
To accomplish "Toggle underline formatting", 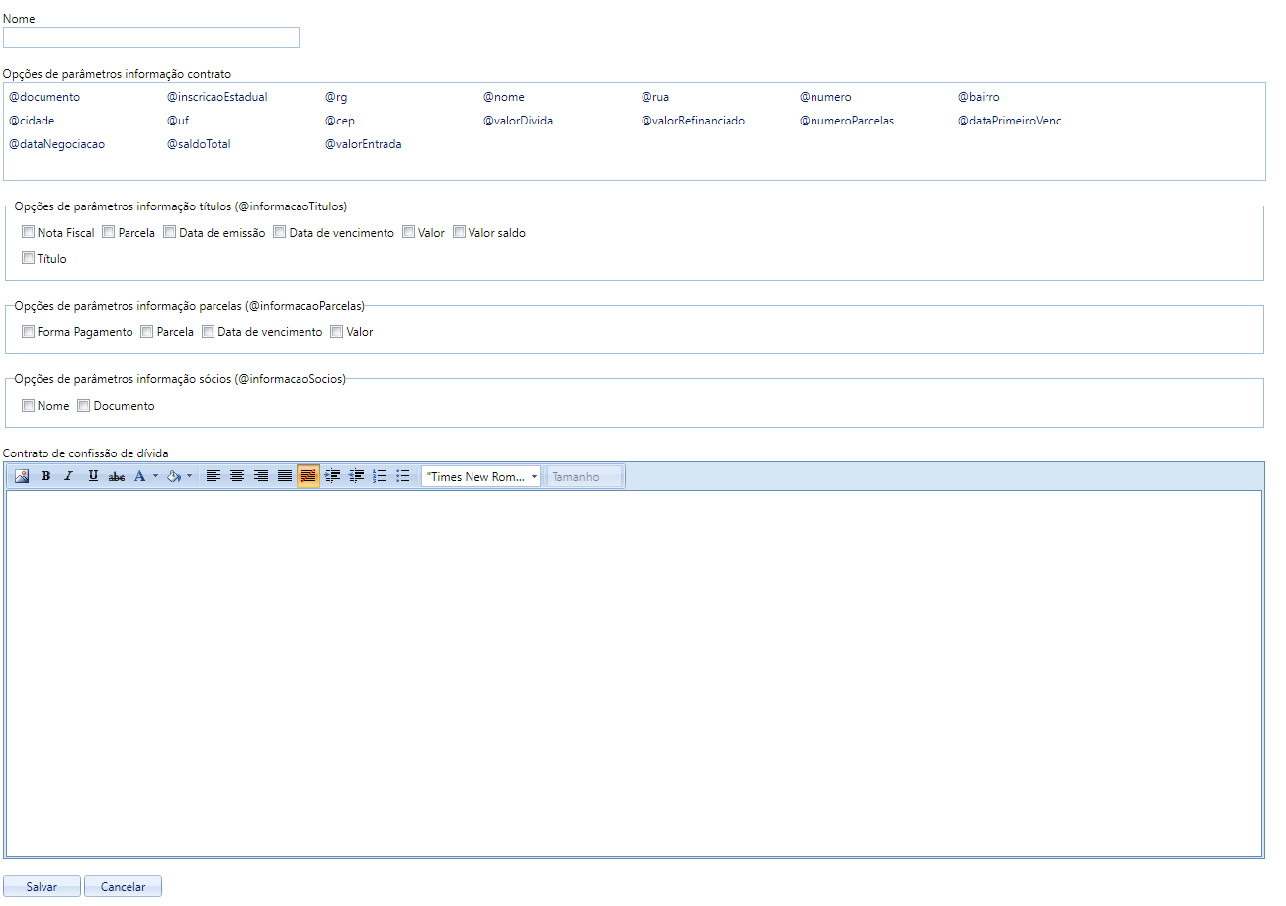I will (x=93, y=476).
